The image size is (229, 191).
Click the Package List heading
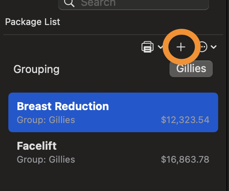pyautogui.click(x=32, y=22)
